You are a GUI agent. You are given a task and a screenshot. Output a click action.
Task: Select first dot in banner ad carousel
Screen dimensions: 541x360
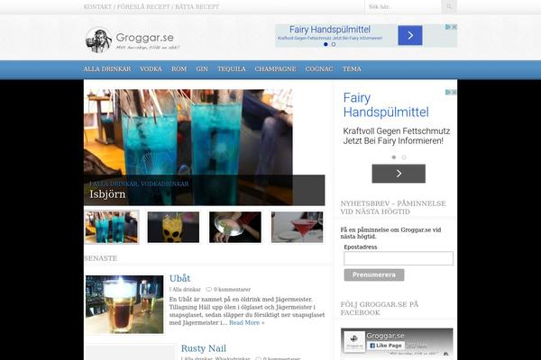pos(326,44)
